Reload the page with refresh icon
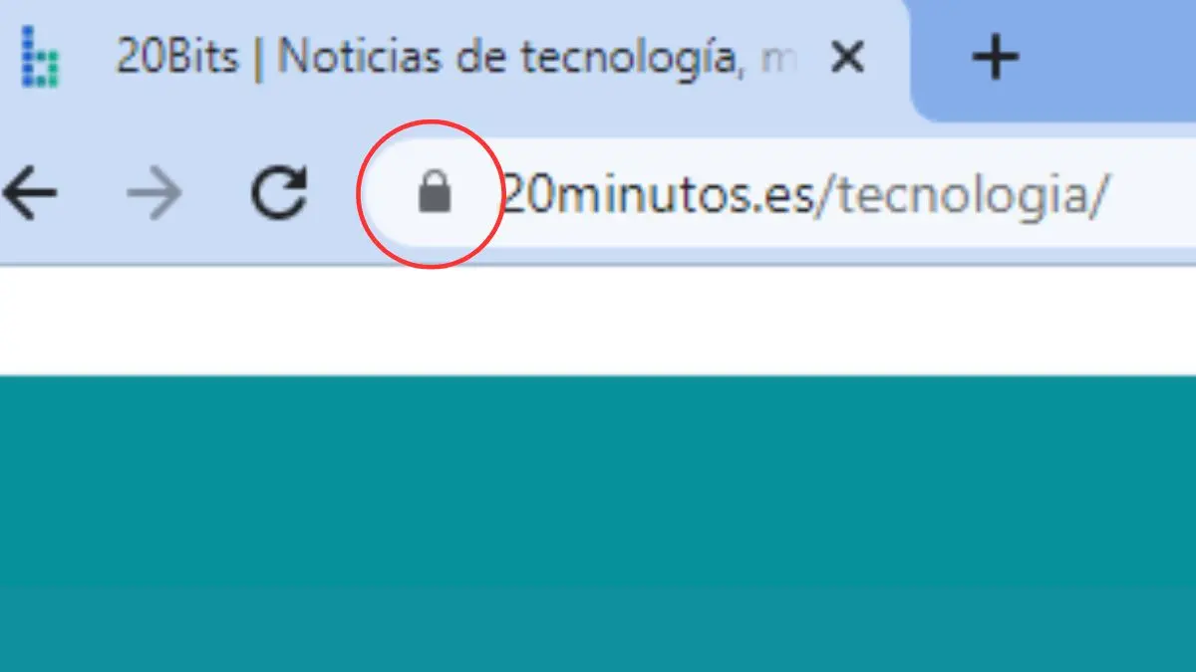 point(278,192)
